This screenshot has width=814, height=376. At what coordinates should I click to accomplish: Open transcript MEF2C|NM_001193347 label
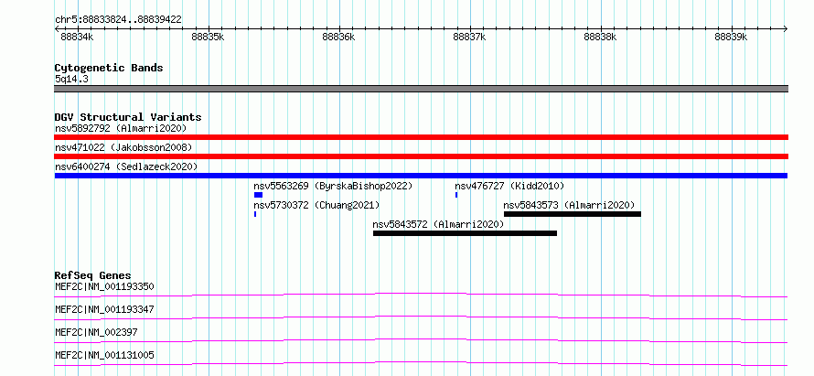pyautogui.click(x=104, y=309)
